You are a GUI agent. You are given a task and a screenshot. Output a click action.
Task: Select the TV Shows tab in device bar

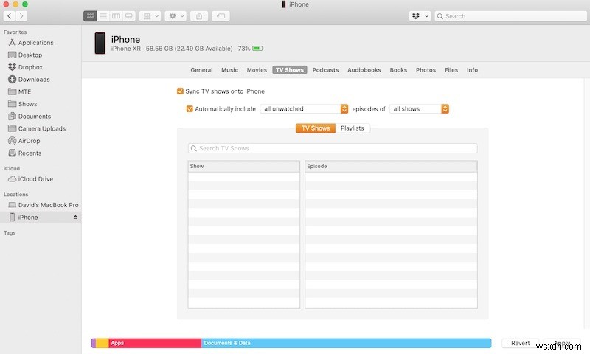(290, 70)
